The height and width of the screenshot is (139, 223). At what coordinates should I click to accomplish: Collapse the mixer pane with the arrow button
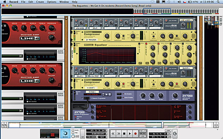(66, 18)
